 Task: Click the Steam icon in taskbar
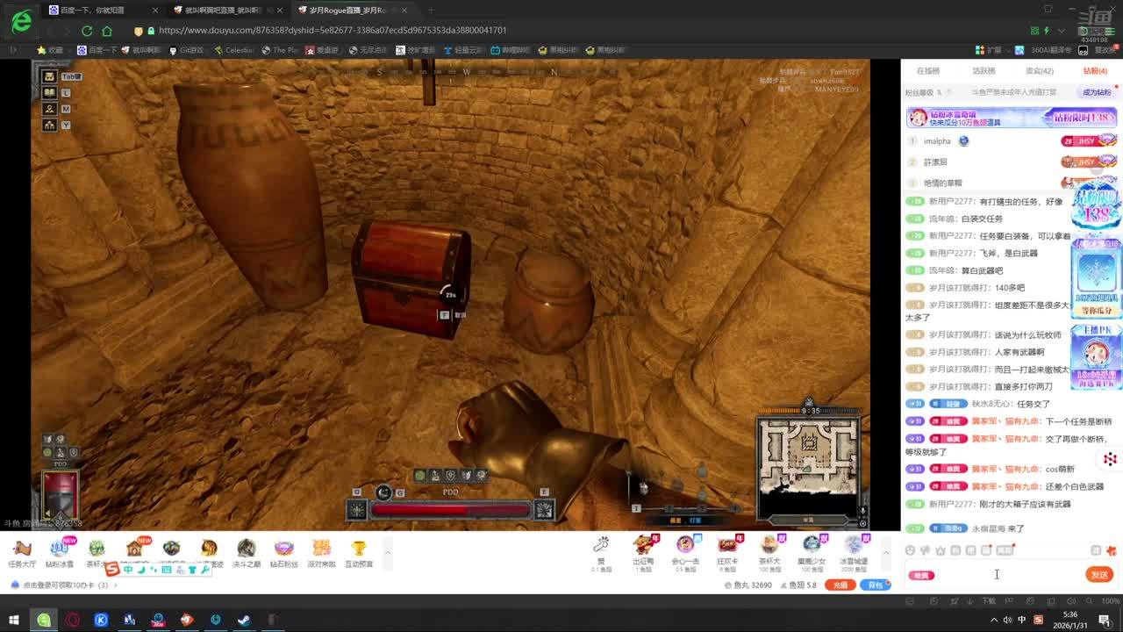(x=244, y=620)
